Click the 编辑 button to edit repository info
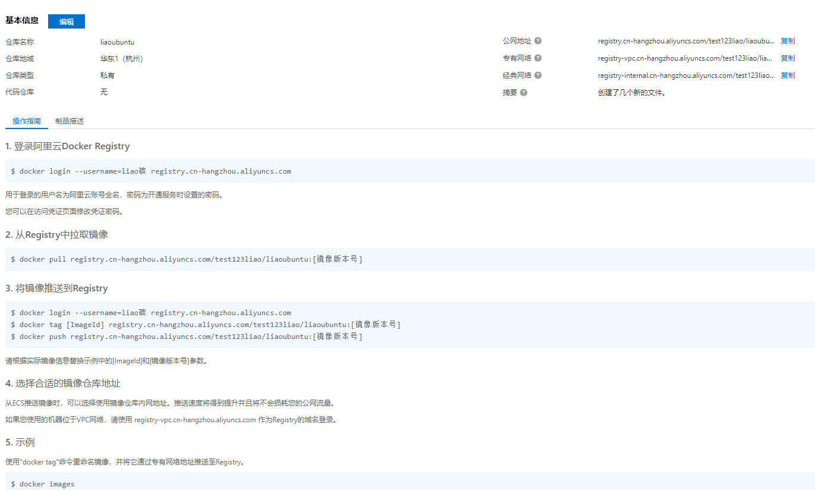815x490 pixels. (66, 21)
